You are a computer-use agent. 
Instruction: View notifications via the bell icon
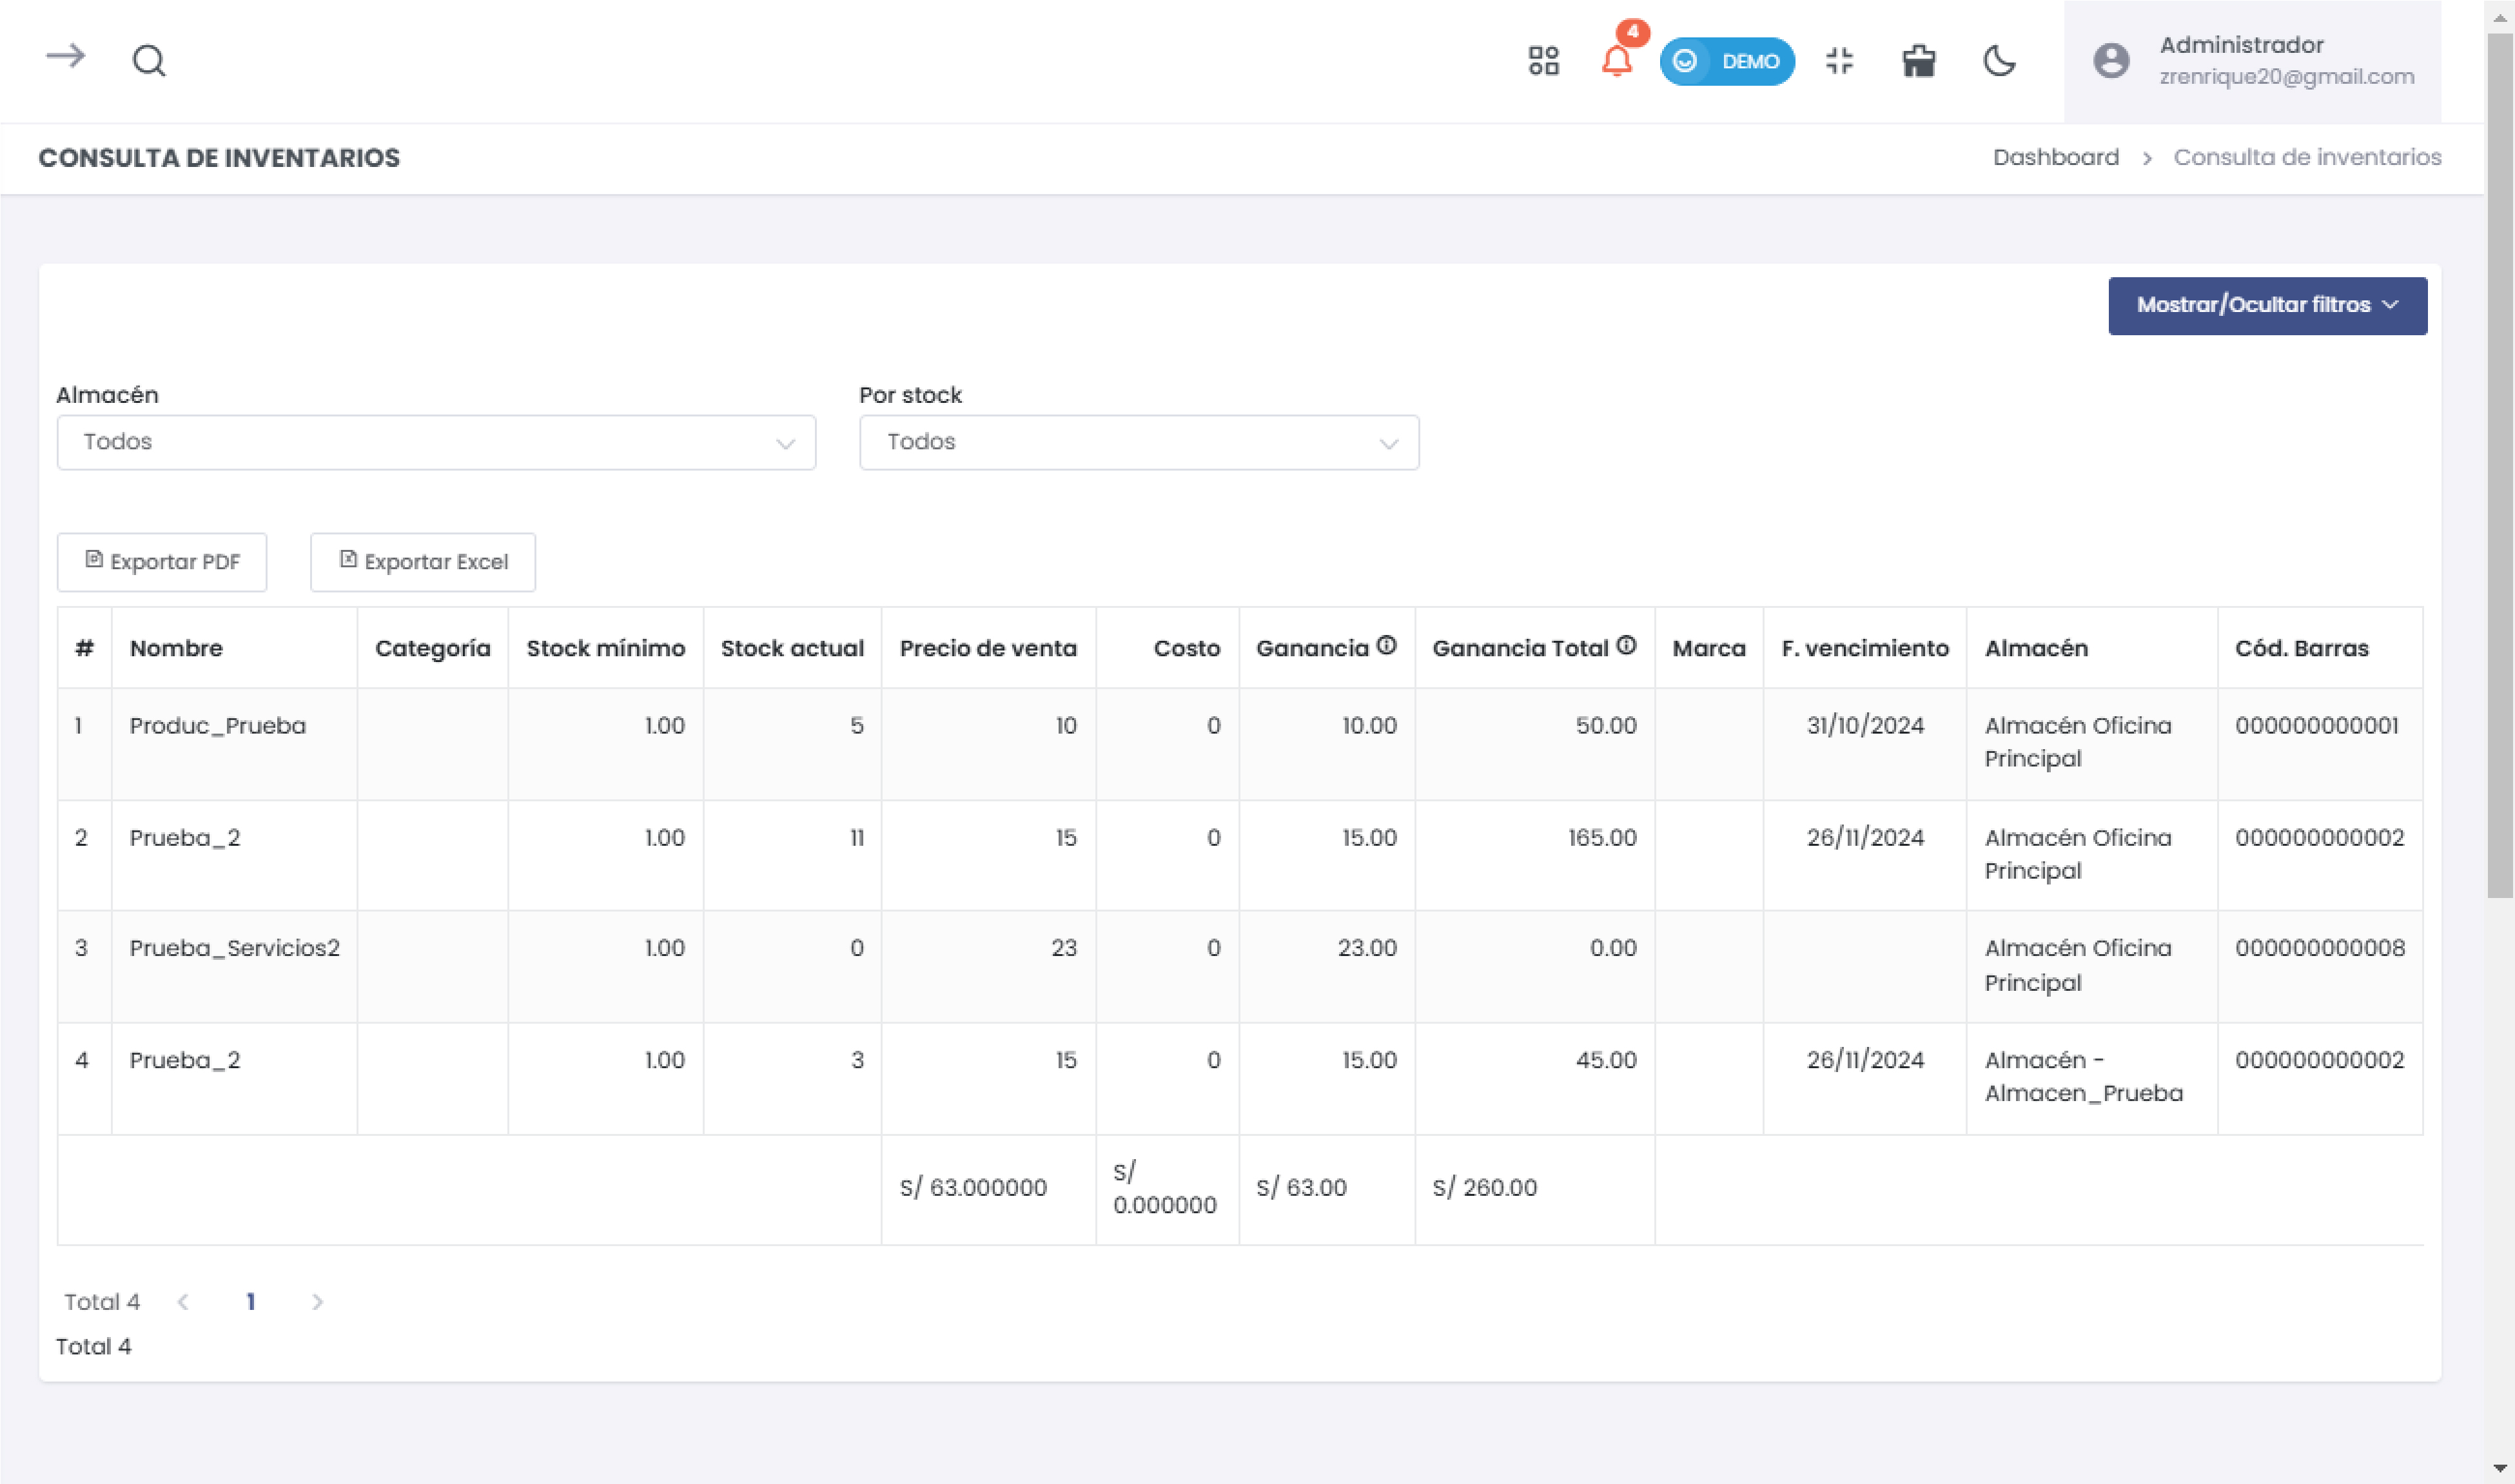1616,61
